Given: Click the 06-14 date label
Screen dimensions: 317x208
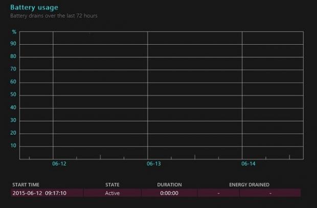Looking at the screenshot, I should pos(248,164).
